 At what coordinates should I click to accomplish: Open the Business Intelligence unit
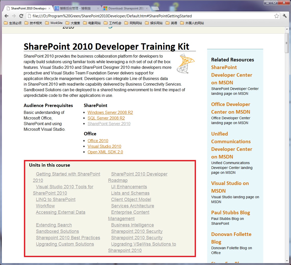pos(132,225)
